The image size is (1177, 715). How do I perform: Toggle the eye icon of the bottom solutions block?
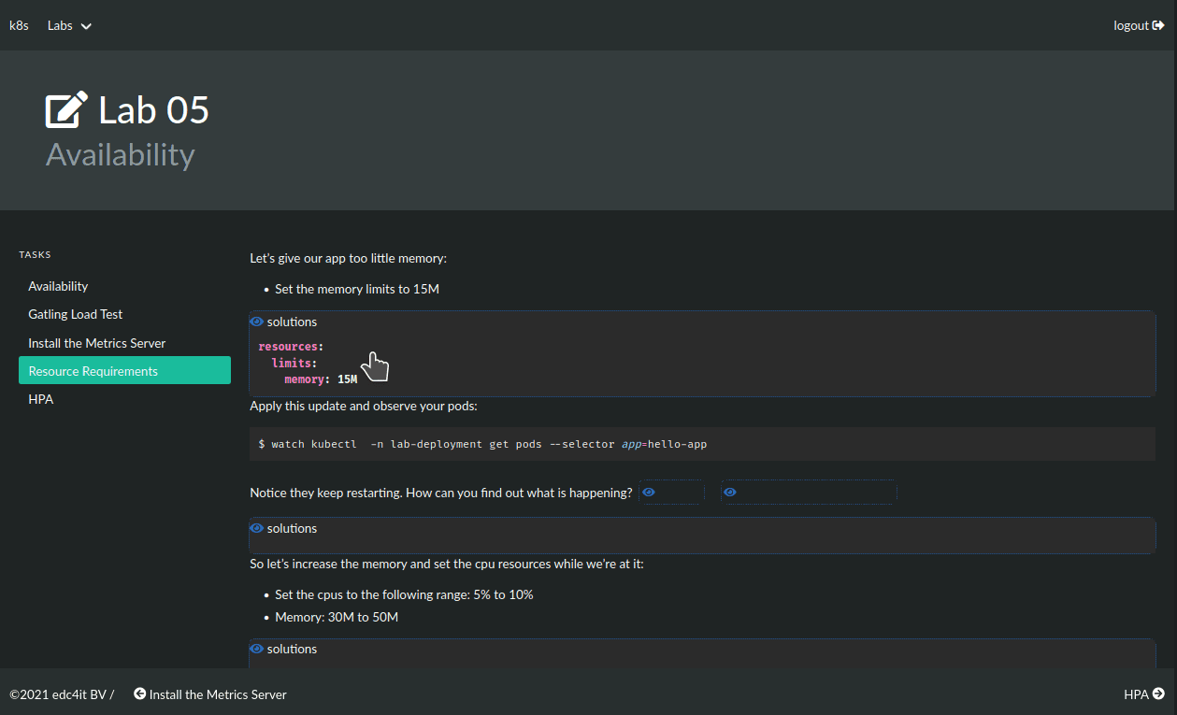coord(256,649)
